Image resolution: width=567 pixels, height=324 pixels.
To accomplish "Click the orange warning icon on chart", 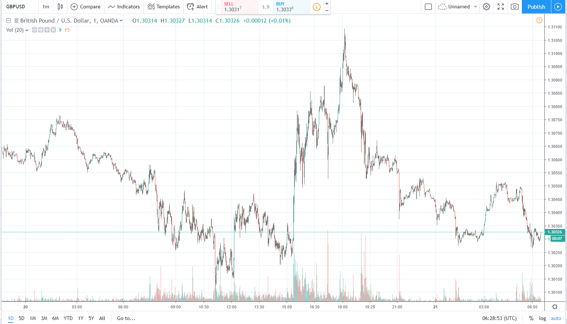I will coord(539,20).
